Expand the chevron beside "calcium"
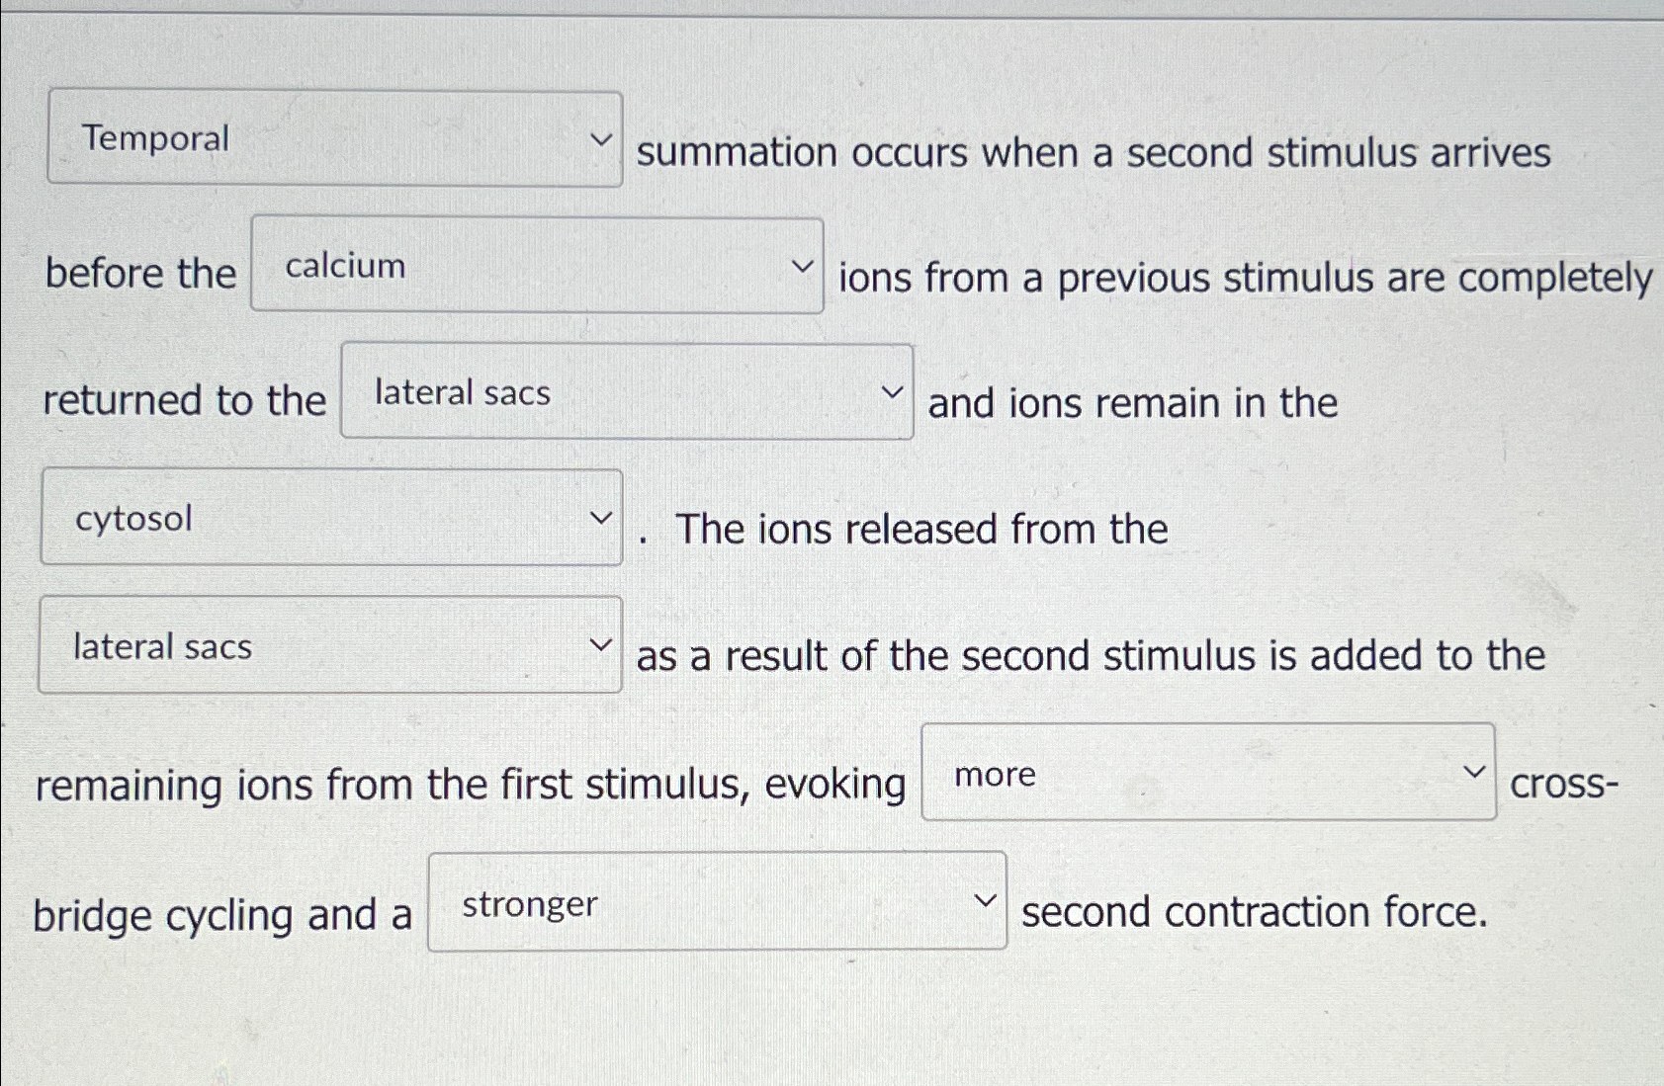1664x1086 pixels. 802,265
